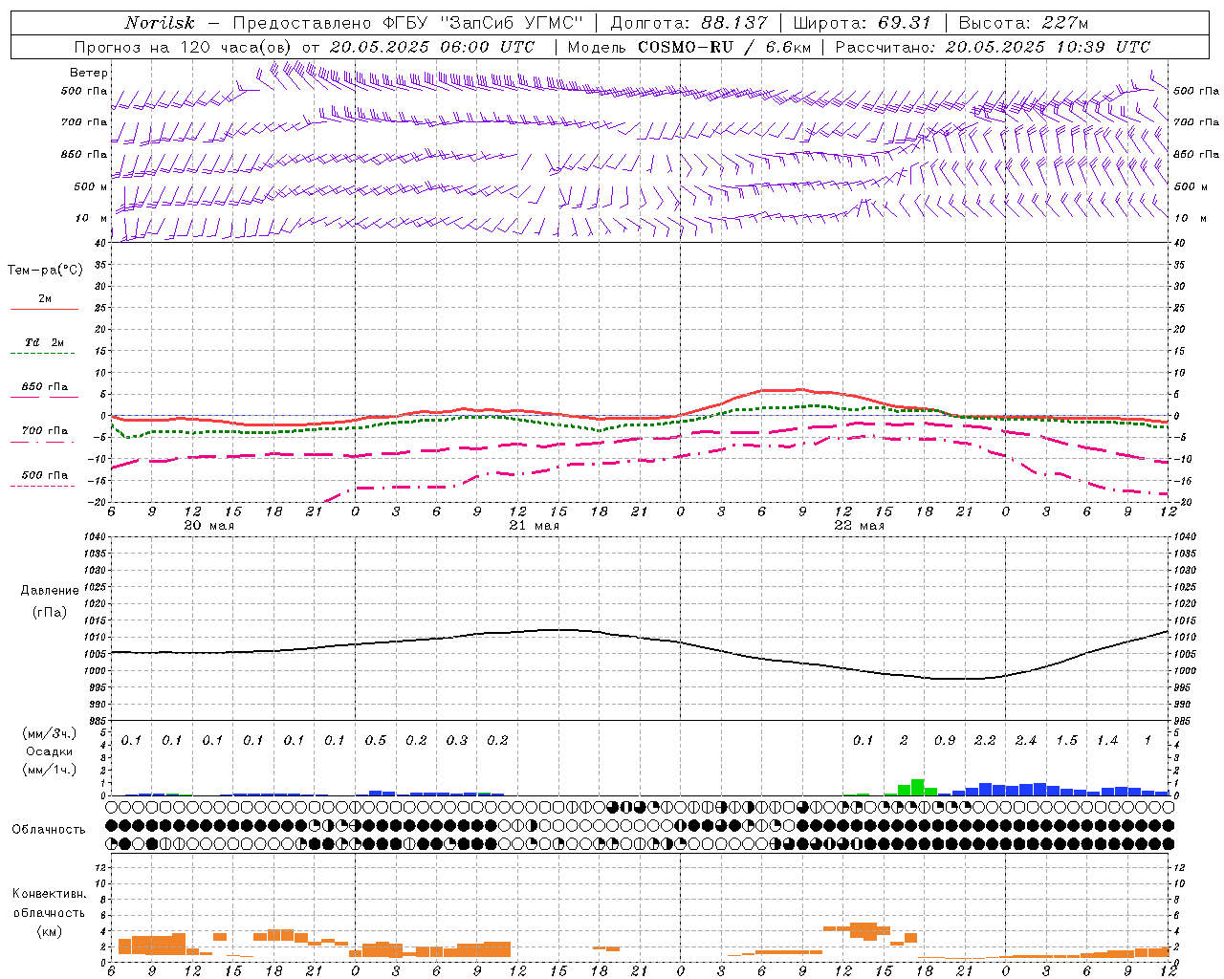
Task: Click the 3-hour precipitation value '1.4'
Action: point(1107,741)
